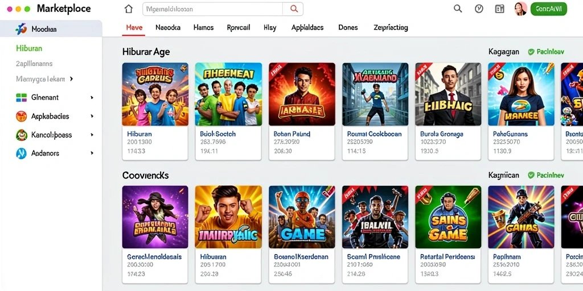583x291 pixels.
Task: Toggle green Pacinlnev check in Coovlencks row
Action: point(531,175)
